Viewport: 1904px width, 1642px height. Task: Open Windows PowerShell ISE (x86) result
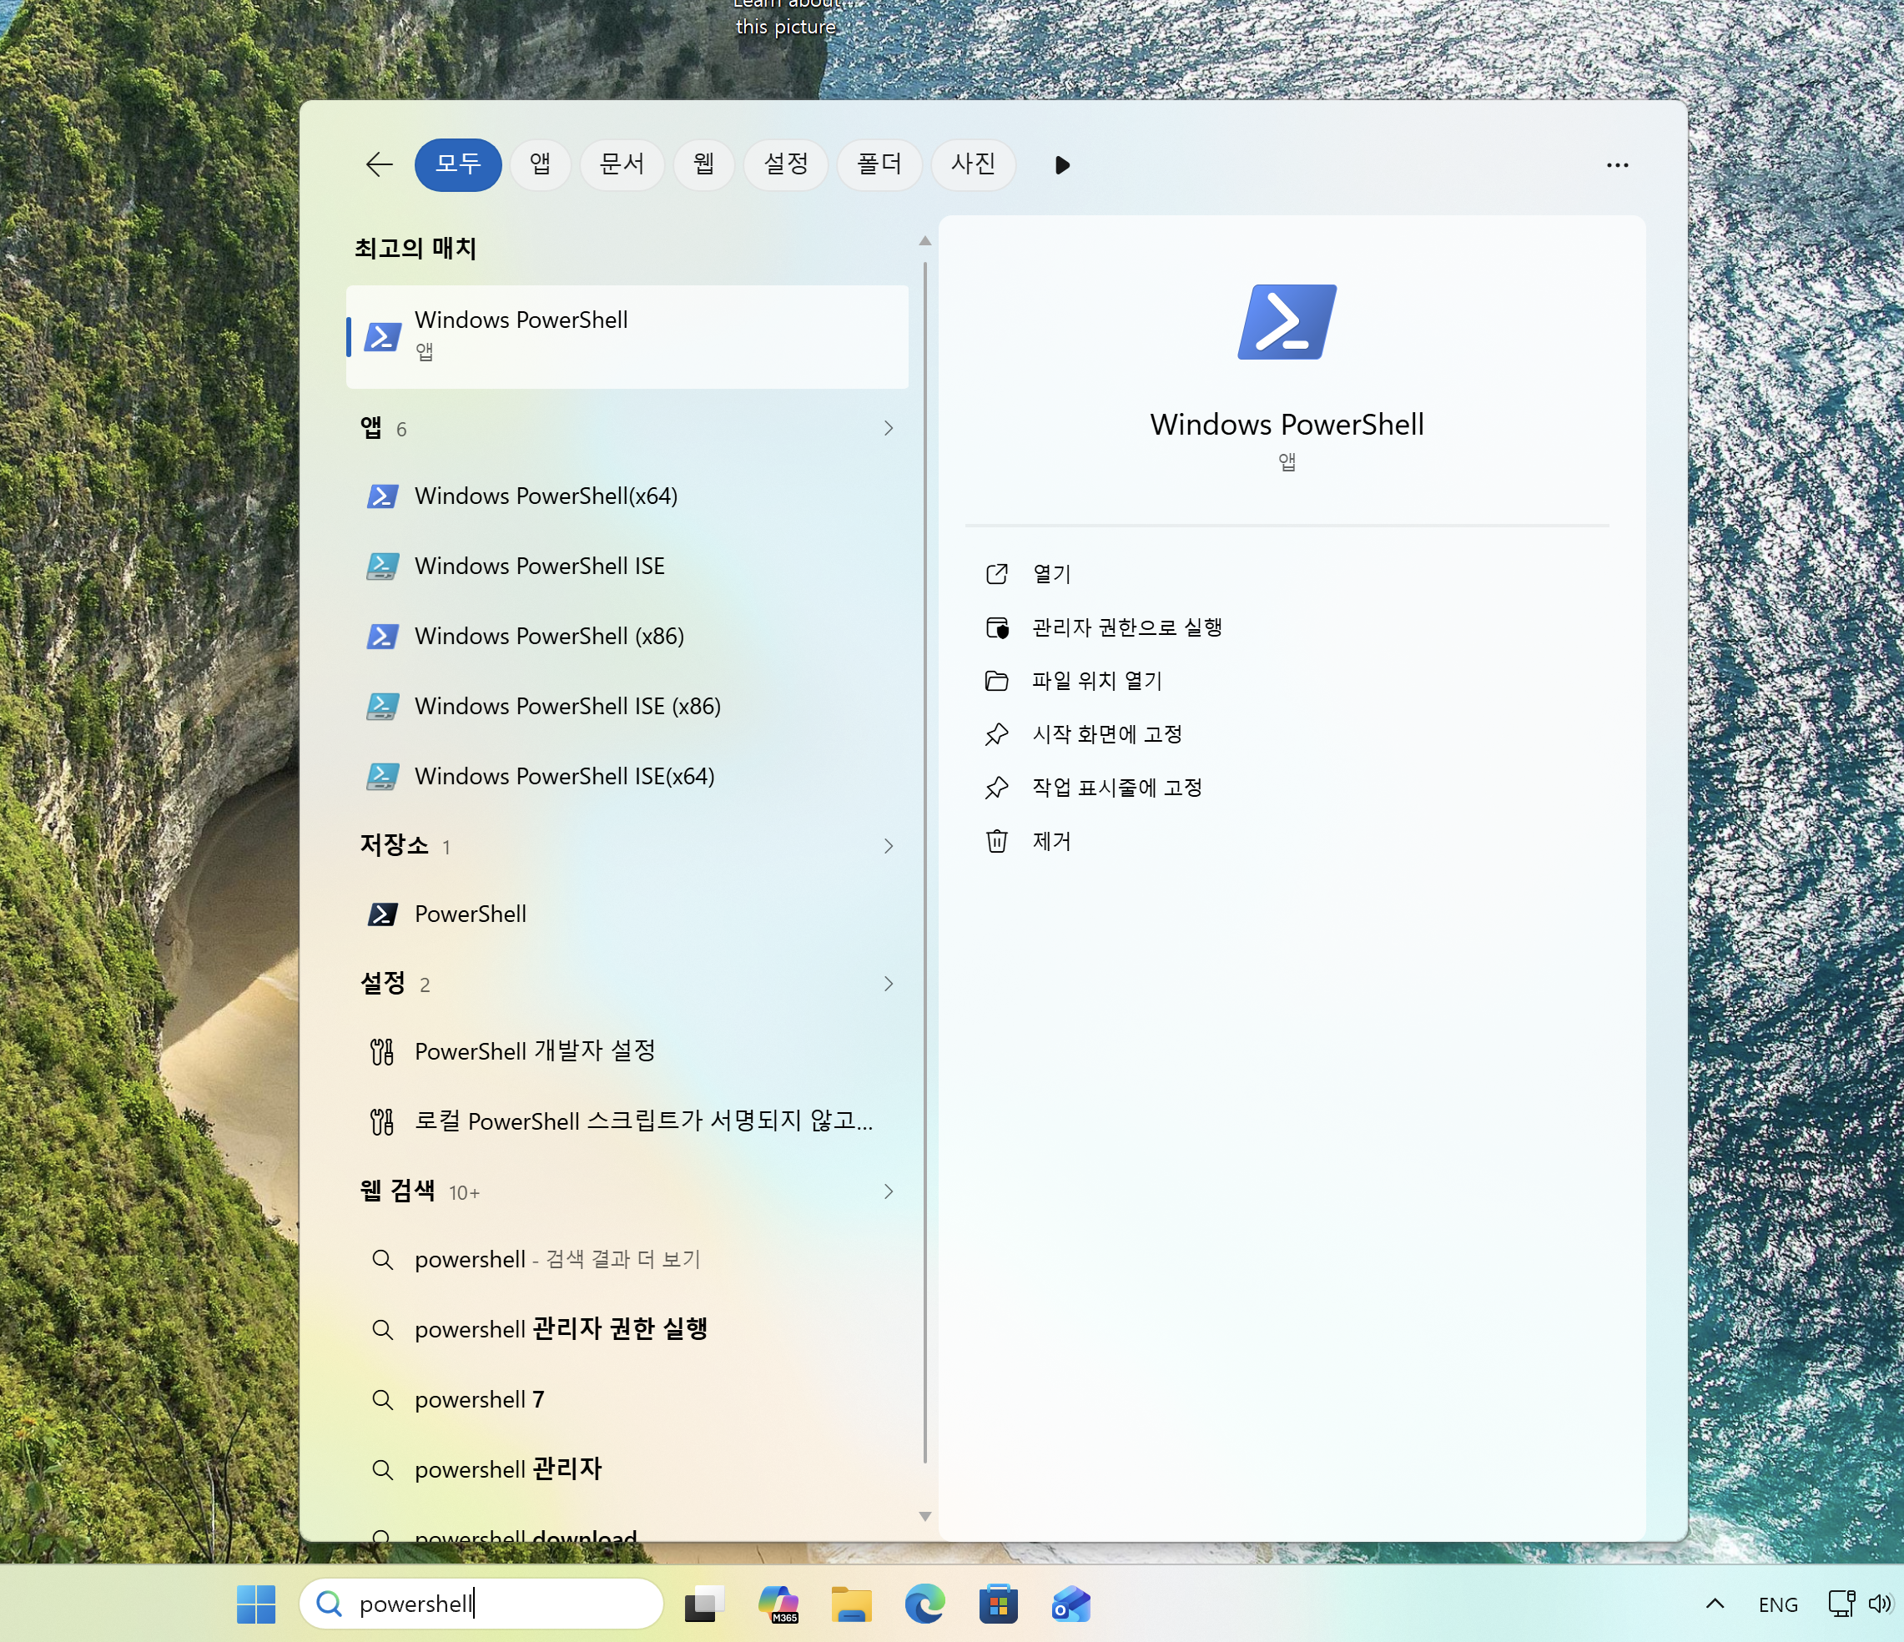(x=627, y=706)
